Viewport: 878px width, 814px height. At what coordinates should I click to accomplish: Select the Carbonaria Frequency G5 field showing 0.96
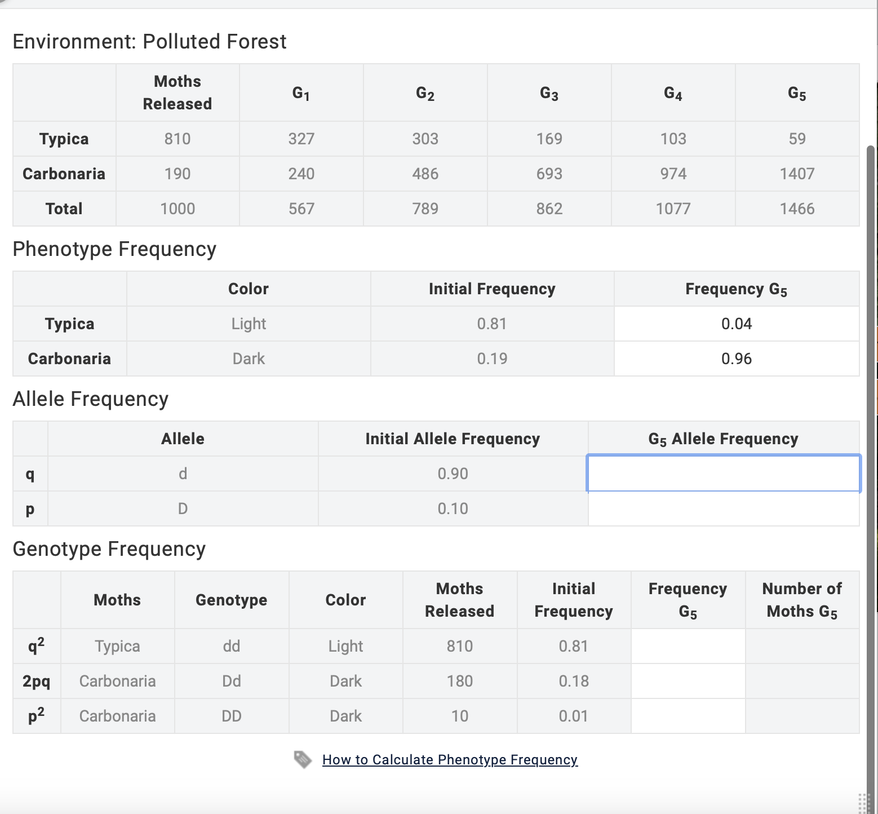[x=736, y=359]
